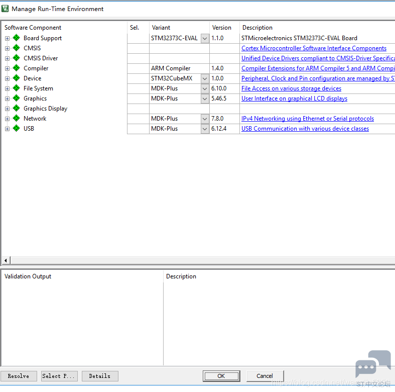Click the green diamond icon beside CMSIS Driver
The height and width of the screenshot is (392, 395).
(17, 58)
